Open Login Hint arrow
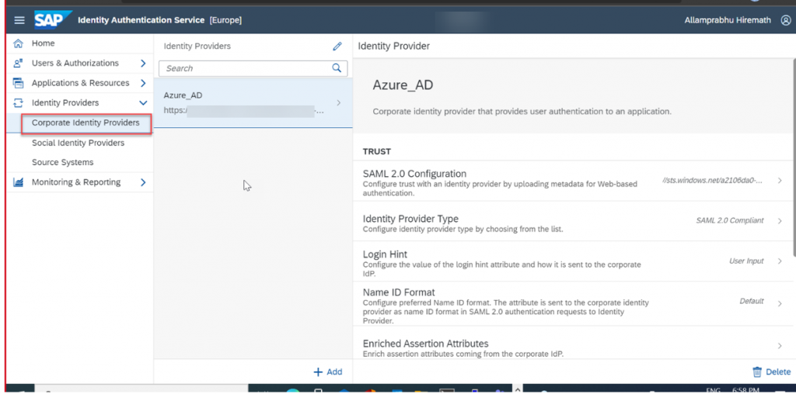This screenshot has height=394, width=796. pos(780,261)
